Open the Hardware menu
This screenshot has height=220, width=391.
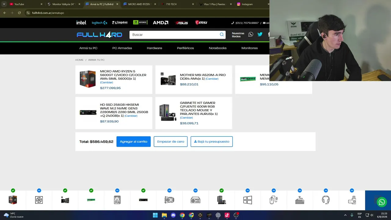coord(155,48)
